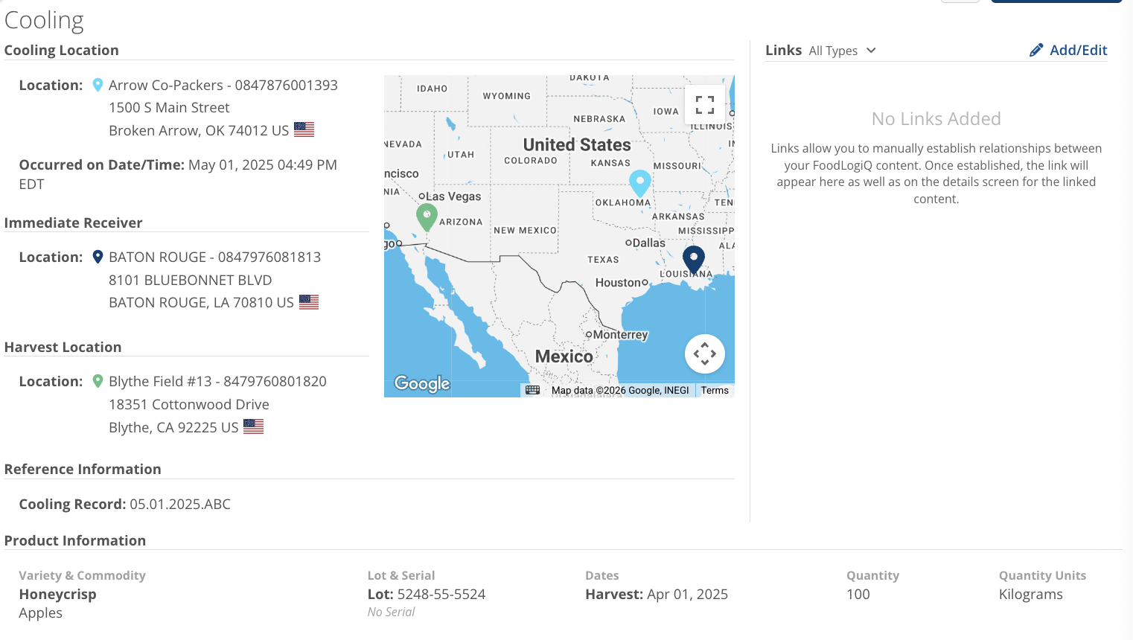Select the light blue marker in Oklahoma
The width and height of the screenshot is (1133, 640).
click(x=639, y=182)
